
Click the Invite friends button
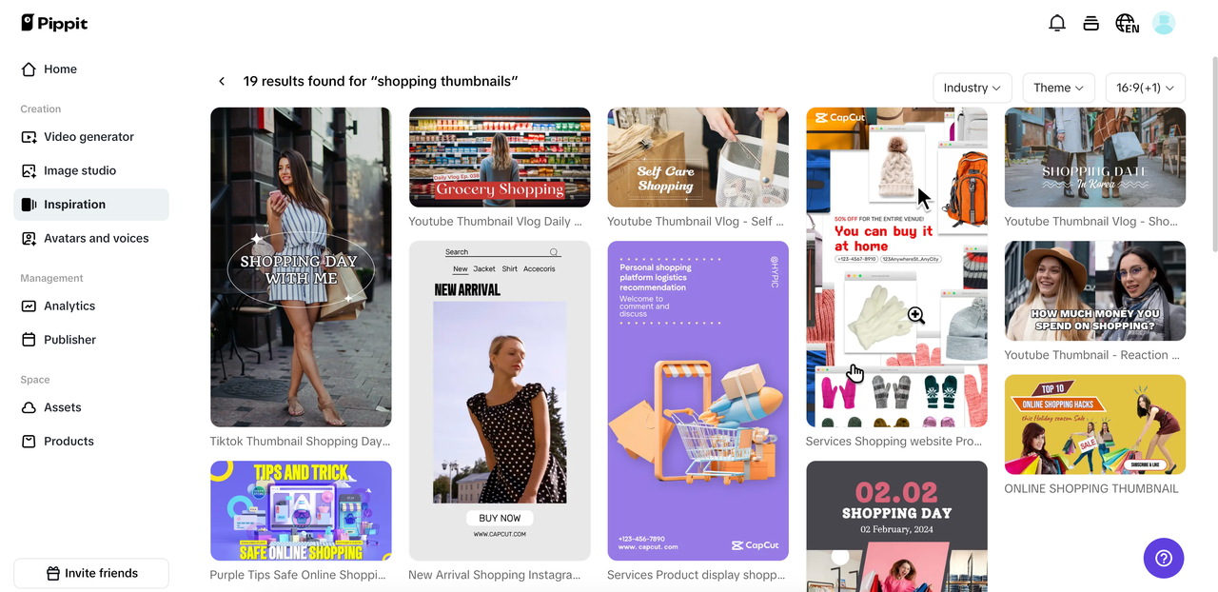click(91, 573)
